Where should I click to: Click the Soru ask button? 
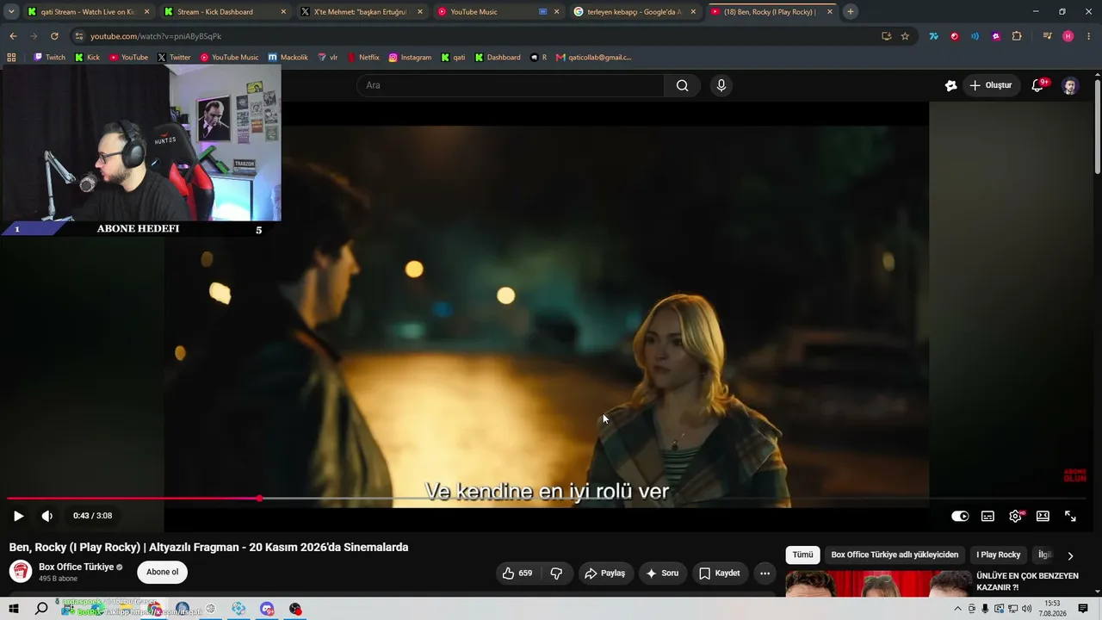(x=662, y=573)
